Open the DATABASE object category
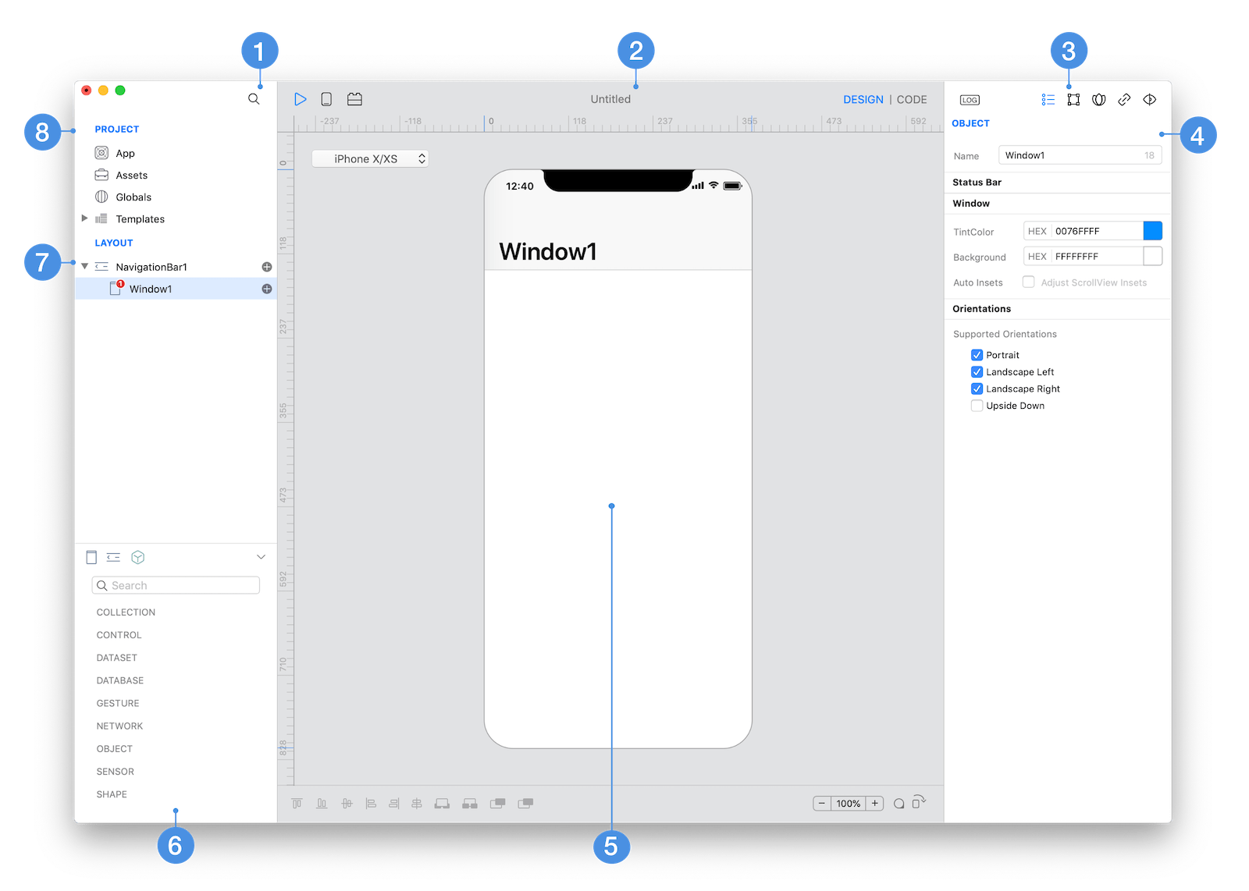 119,680
